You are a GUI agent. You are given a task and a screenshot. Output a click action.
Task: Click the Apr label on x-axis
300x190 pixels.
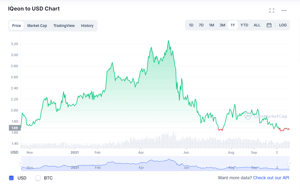tap(141, 153)
